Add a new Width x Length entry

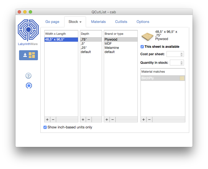click(47, 120)
